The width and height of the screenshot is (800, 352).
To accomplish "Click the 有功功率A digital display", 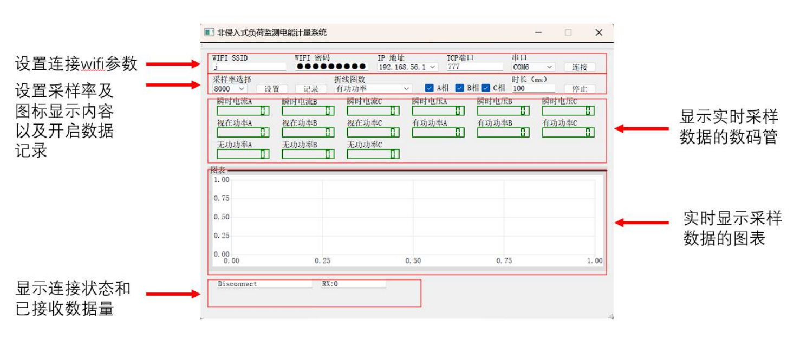I will (x=438, y=132).
